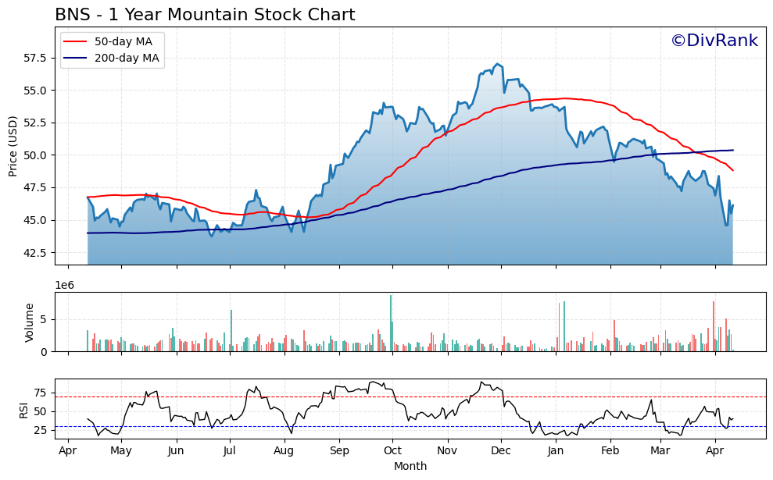Click the red dashed overbought line in RSI panel
This screenshot has height=480, width=773.
(410, 396)
